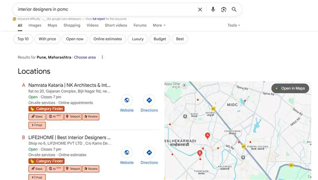Screen dimensions: 318x180
Task: Apply the Best filter chip
Action: tap(180, 39)
